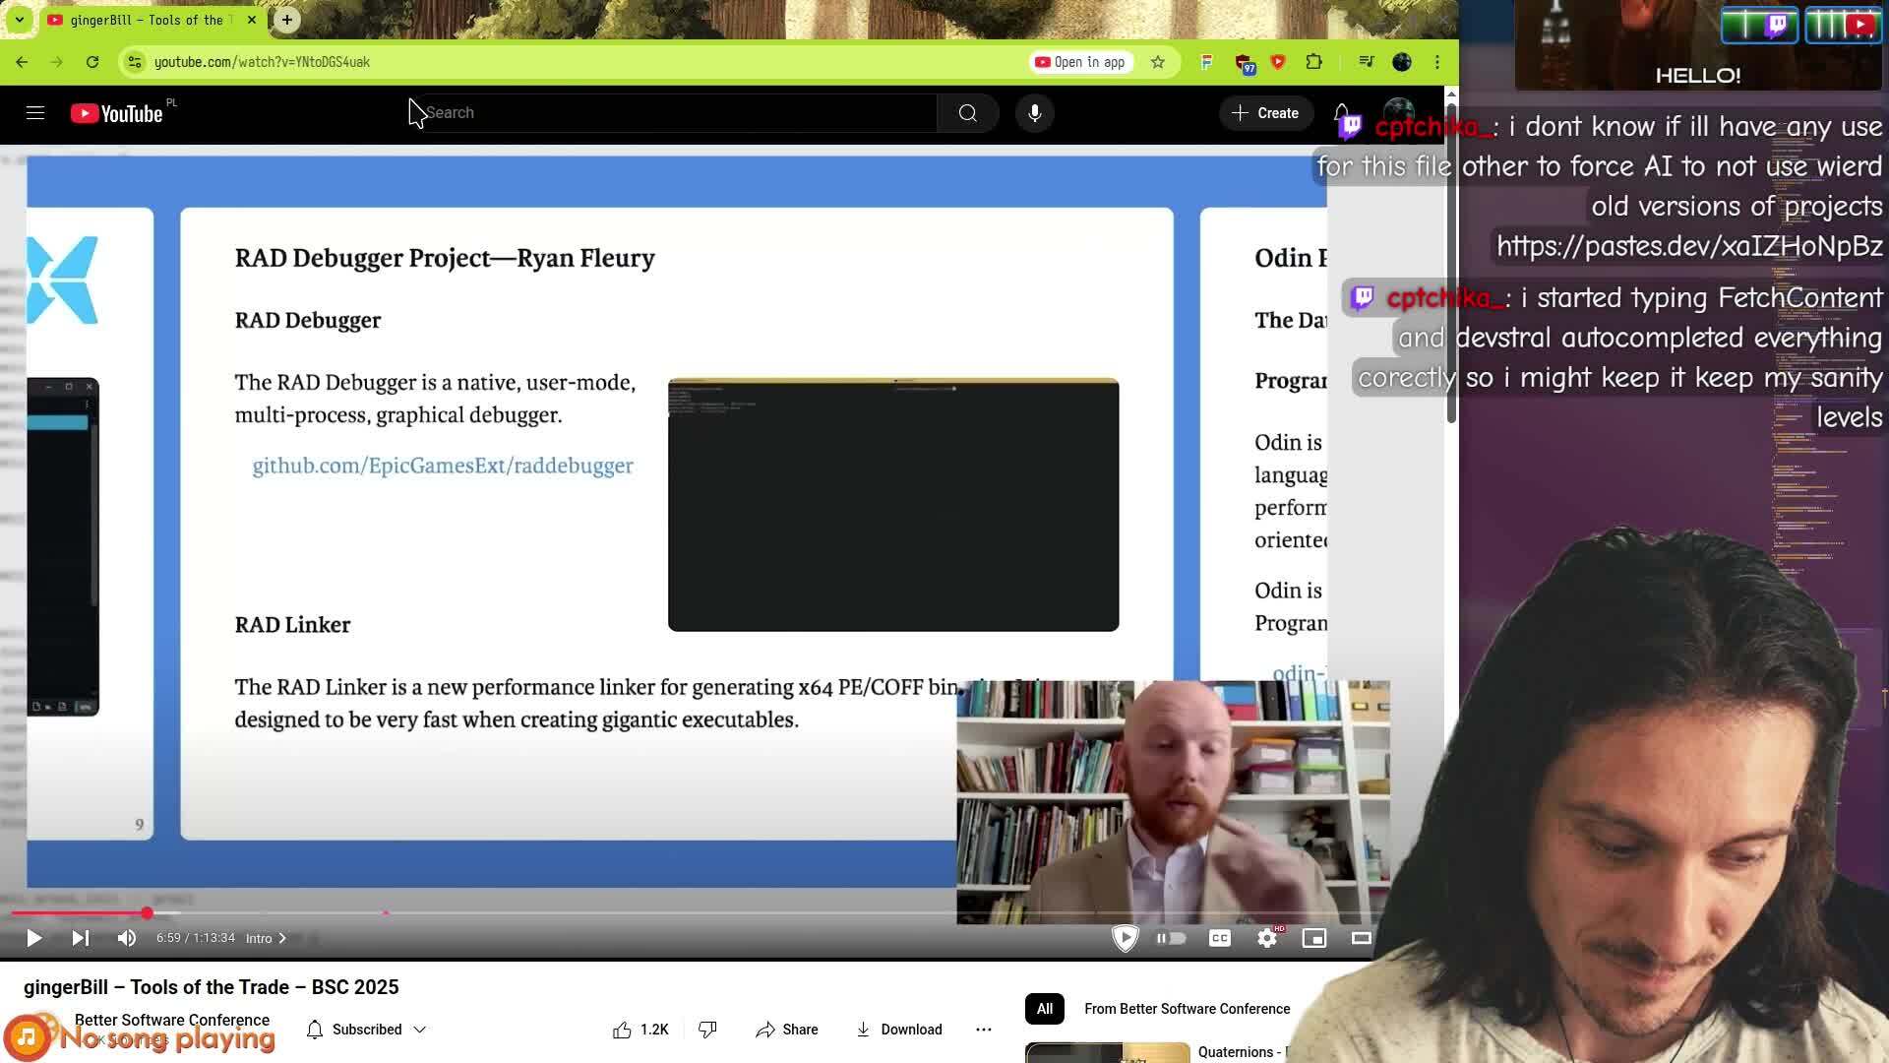Seek on the video progress bar scrubber

[x=148, y=913]
